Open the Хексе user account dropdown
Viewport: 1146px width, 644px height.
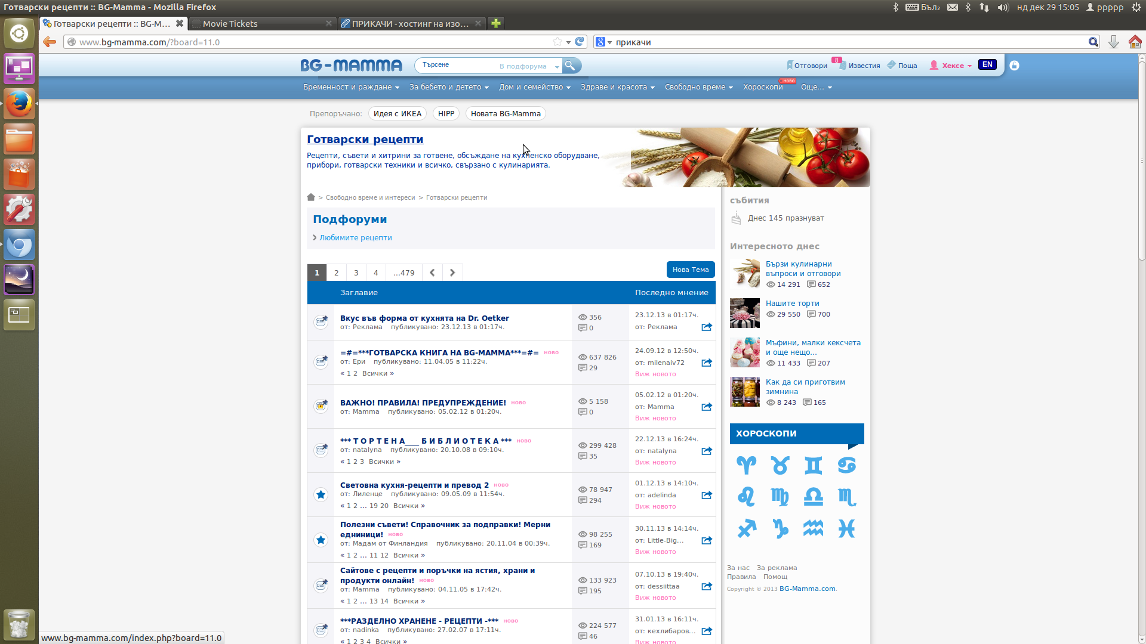953,66
